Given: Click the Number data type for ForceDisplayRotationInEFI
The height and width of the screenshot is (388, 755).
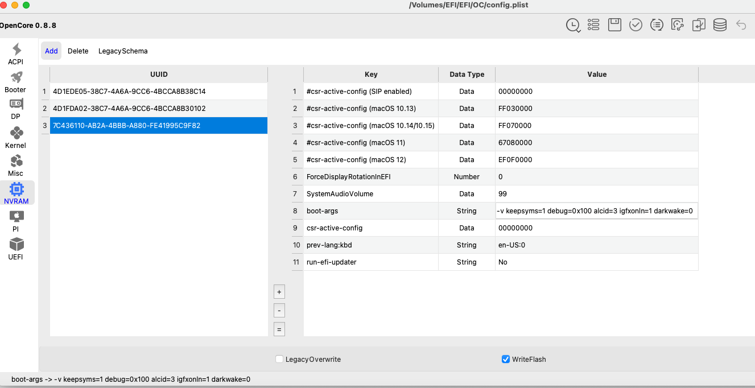Looking at the screenshot, I should click(x=467, y=176).
